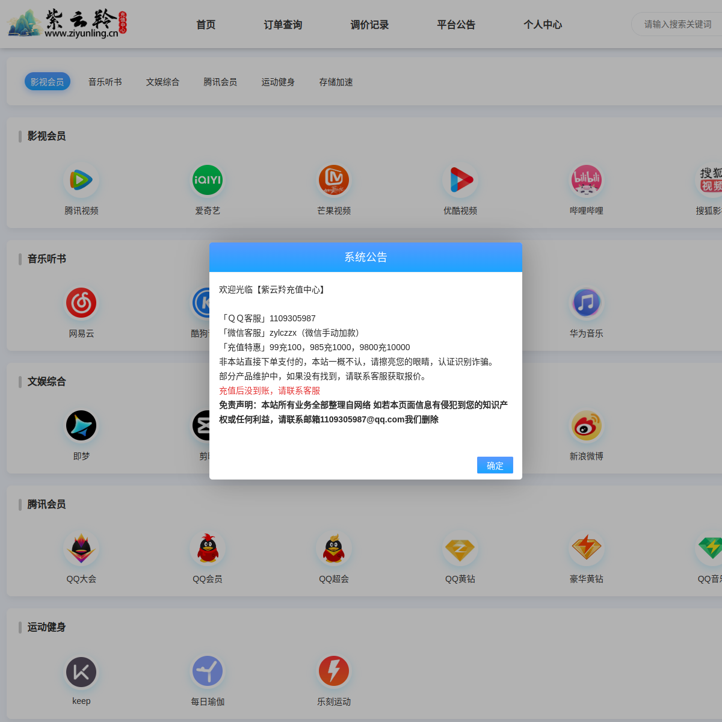The height and width of the screenshot is (722, 722).
Task: Switch to the 运动健身 category tab
Action: pos(279,82)
